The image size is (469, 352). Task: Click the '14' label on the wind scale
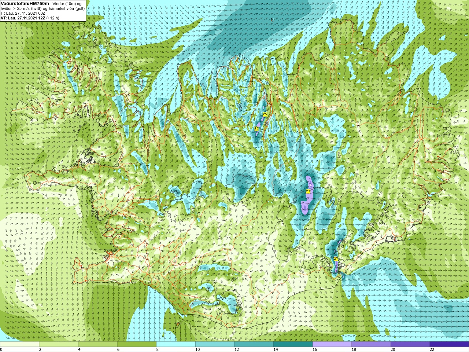pos(276,349)
